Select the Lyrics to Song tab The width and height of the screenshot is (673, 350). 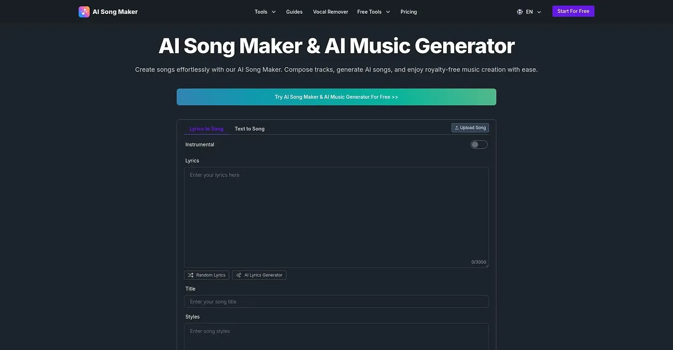207,129
